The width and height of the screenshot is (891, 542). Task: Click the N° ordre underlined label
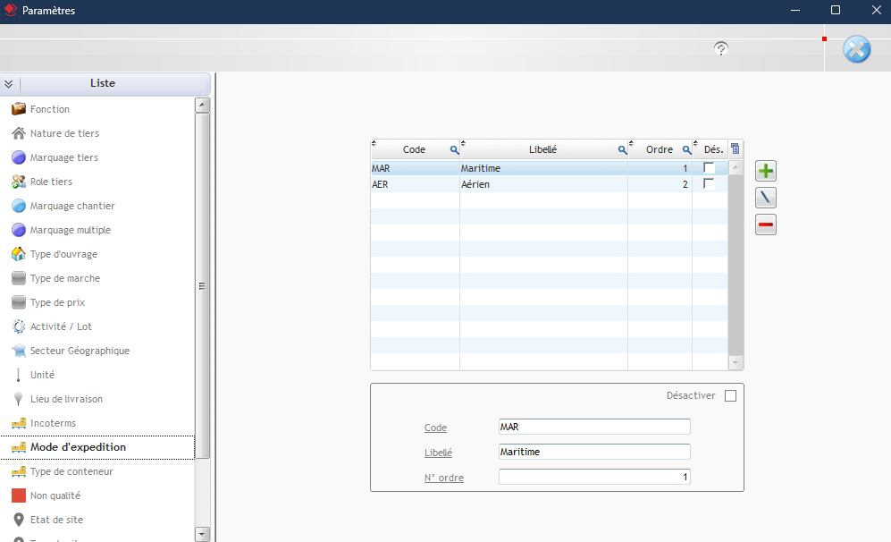click(x=444, y=478)
